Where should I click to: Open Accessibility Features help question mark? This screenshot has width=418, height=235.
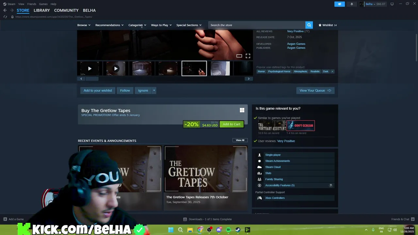(x=330, y=185)
